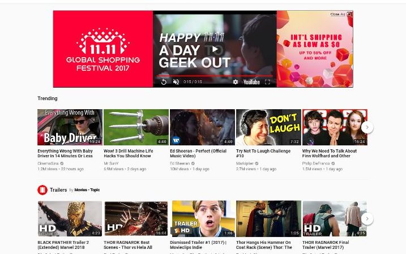Click title Wow! 3 Drill Machine Life Hacks
This screenshot has width=406, height=254.
pyautogui.click(x=129, y=153)
